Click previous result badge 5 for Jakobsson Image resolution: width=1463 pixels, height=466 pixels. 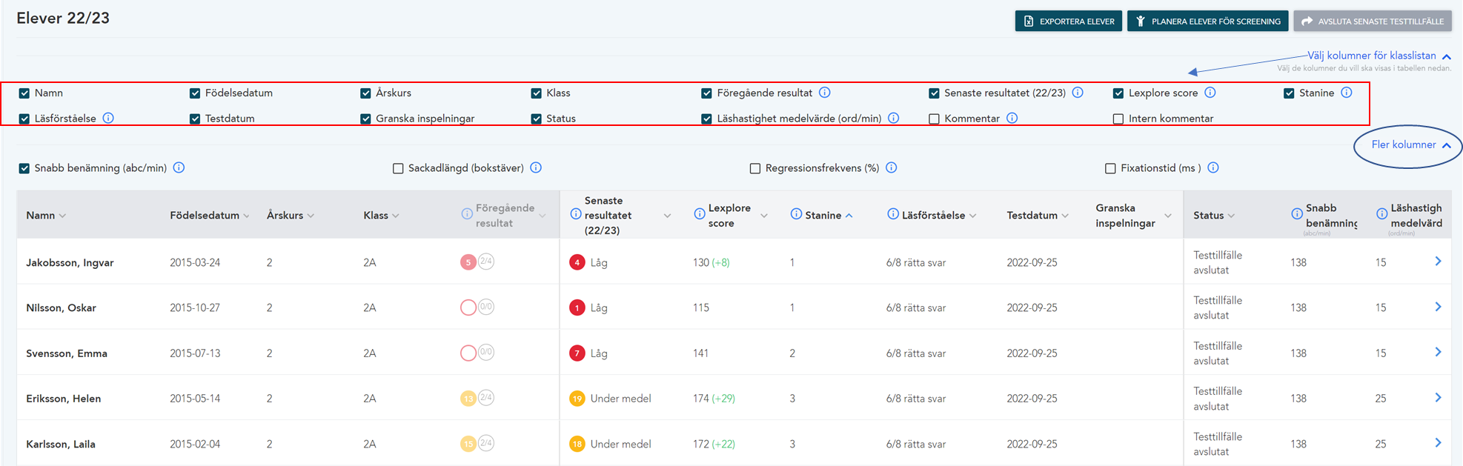click(x=468, y=262)
